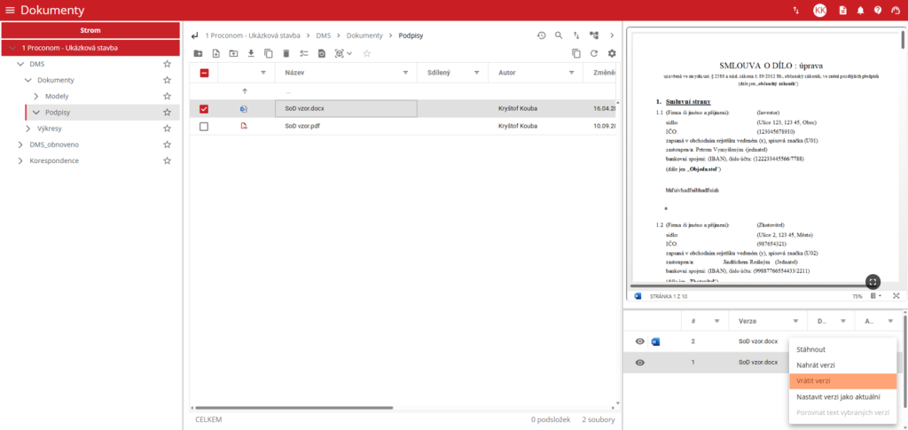The height and width of the screenshot is (430, 908).
Task: Open the Název column filter dropdown
Action: (406, 73)
